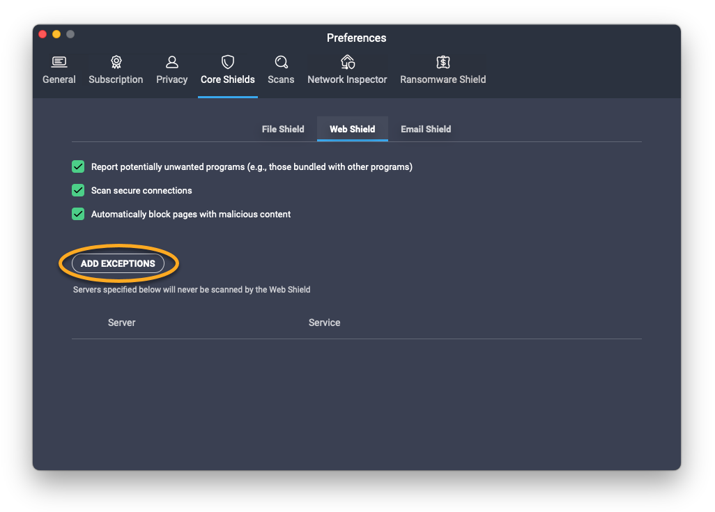
Task: Close the Preferences window with red button
Action: (x=43, y=34)
